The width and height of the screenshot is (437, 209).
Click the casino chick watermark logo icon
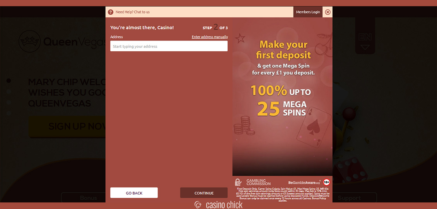click(198, 205)
